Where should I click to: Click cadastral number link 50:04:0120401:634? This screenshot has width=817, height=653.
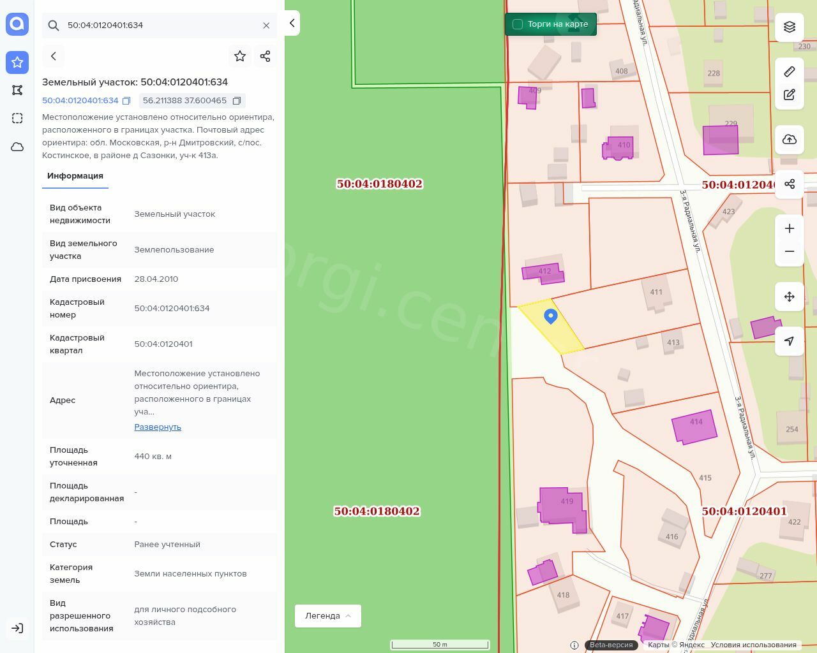click(80, 101)
